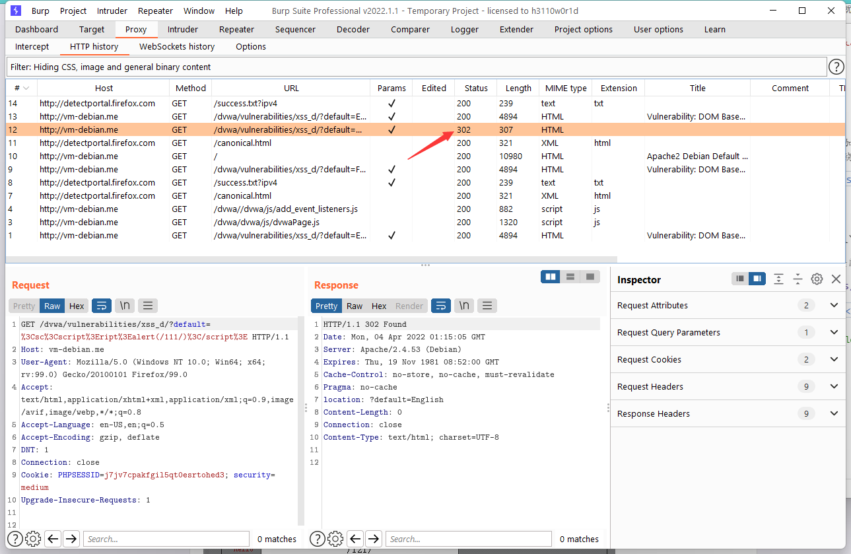Switch Response view to Raw
The image size is (851, 554).
point(355,306)
